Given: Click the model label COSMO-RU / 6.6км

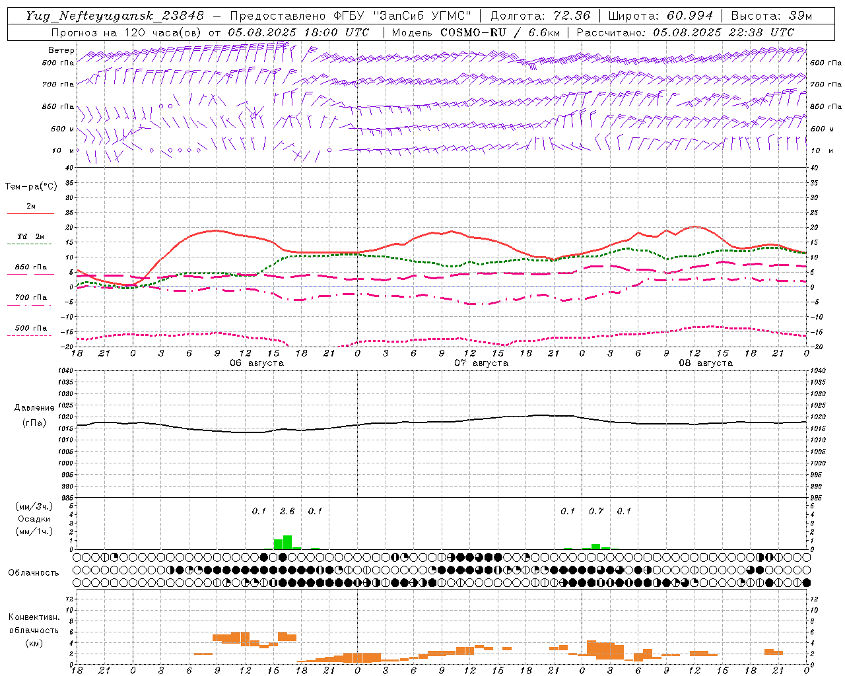Looking at the screenshot, I should [x=500, y=32].
